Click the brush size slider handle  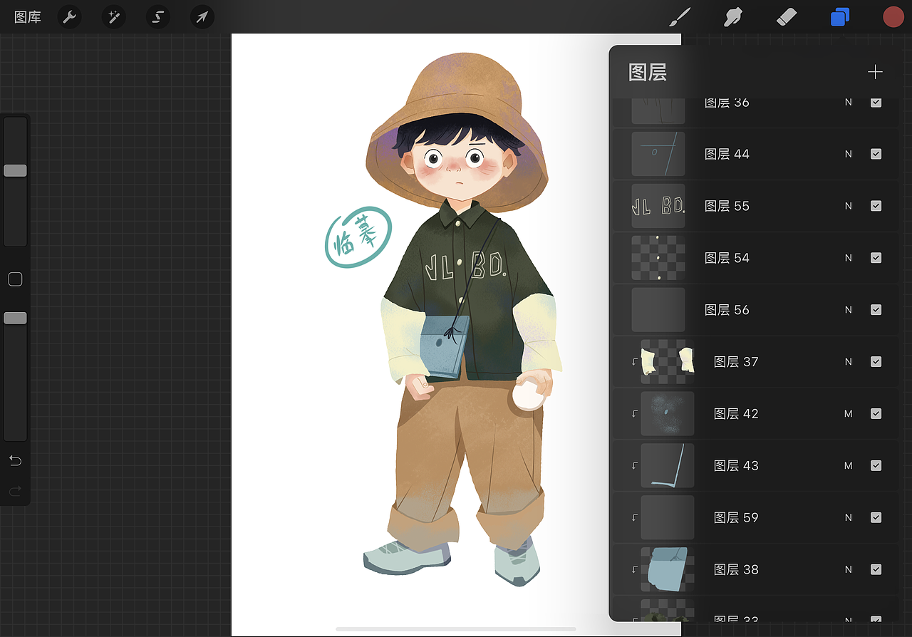tap(15, 170)
